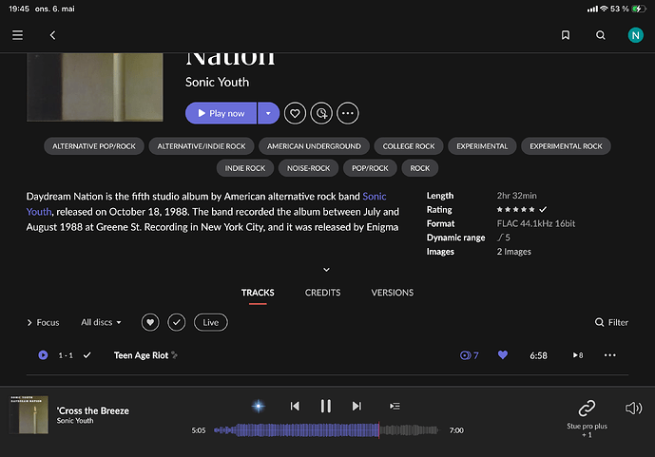Open the album more-options ellipsis
This screenshot has width=655, height=457.
pyautogui.click(x=348, y=113)
